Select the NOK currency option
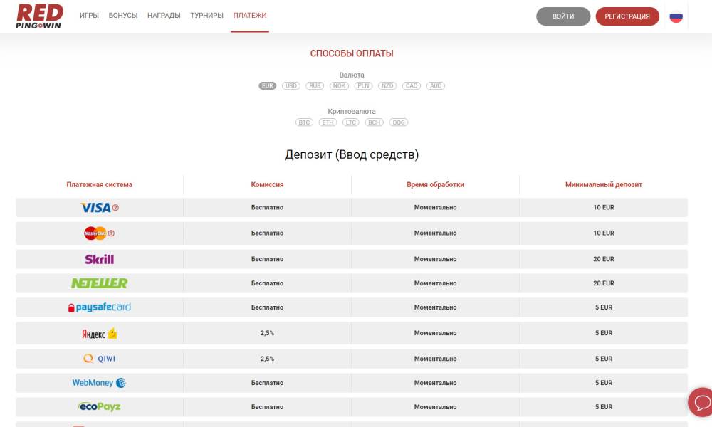The image size is (712, 427). (339, 86)
